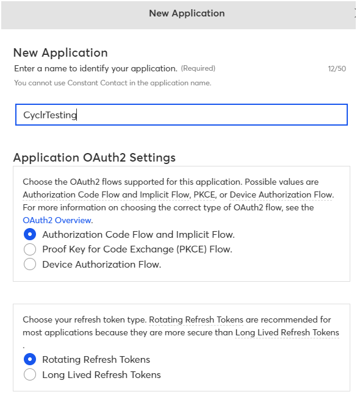Click underlined Long Lived Refresh Tokens term in paragraph
Image resolution: width=357 pixels, height=400 pixels.
point(287,332)
